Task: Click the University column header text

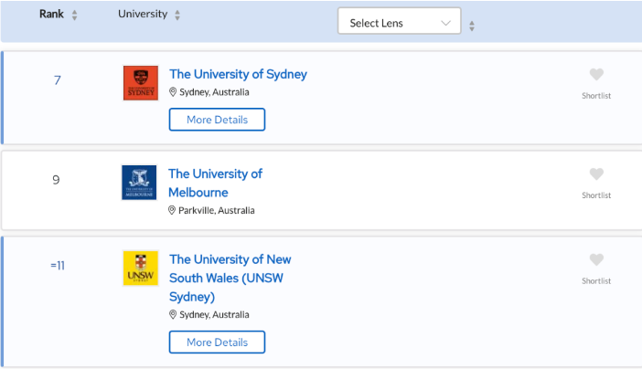Action: (143, 14)
